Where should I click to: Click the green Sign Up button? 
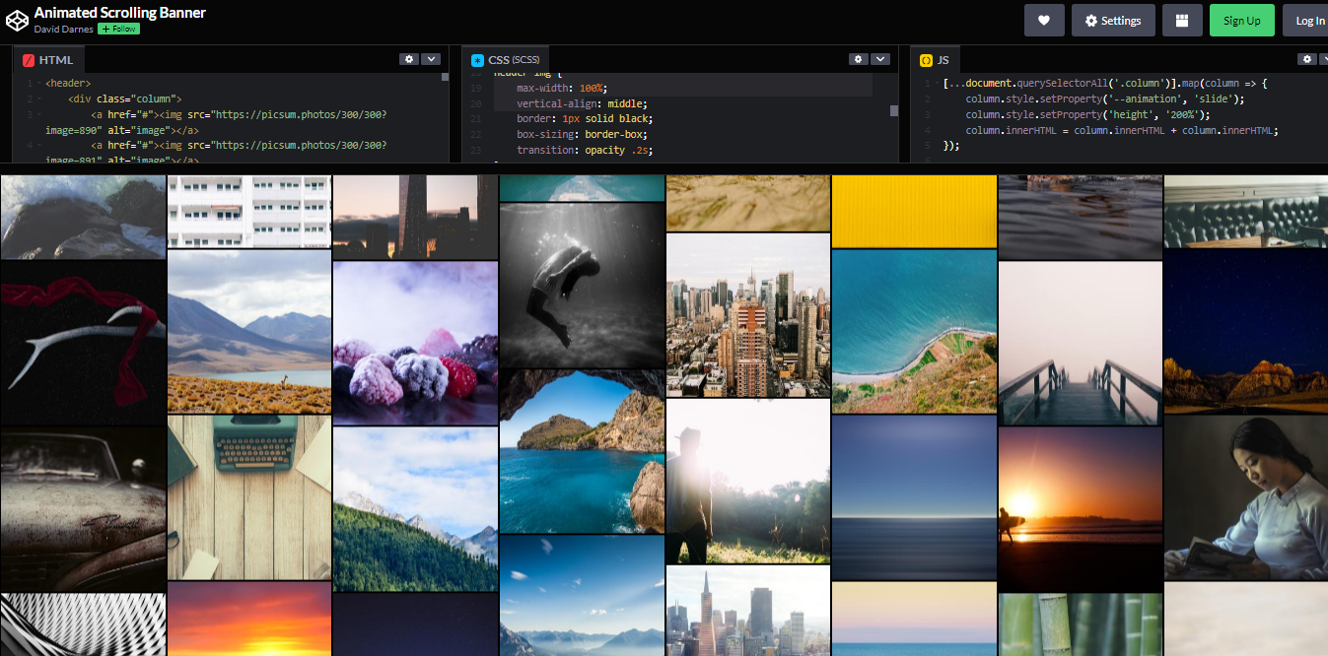(1241, 21)
